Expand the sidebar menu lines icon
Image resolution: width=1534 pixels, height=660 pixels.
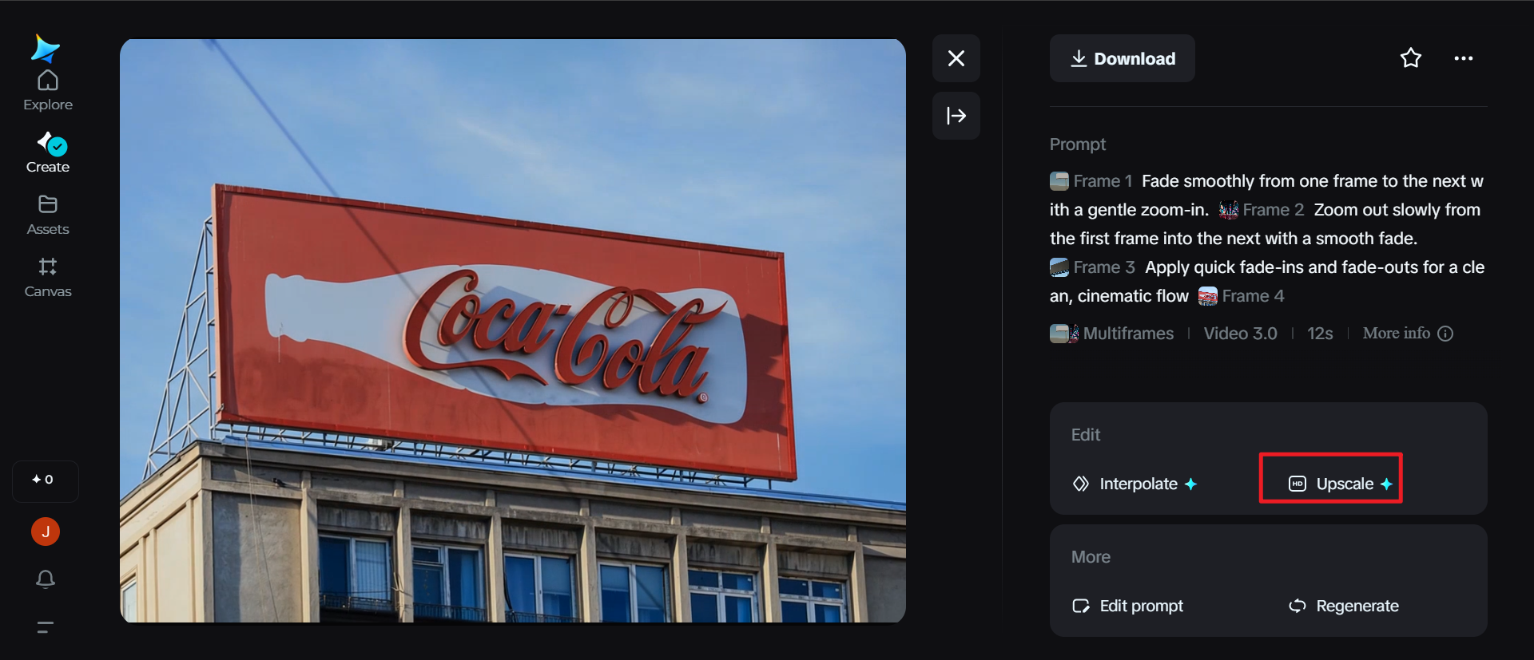[x=46, y=627]
